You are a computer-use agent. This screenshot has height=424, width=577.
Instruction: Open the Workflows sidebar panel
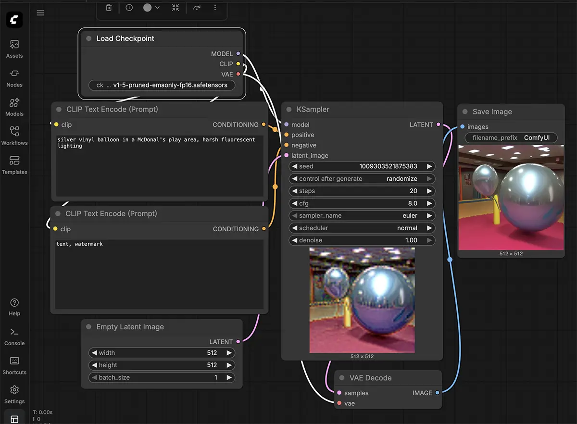(14, 136)
